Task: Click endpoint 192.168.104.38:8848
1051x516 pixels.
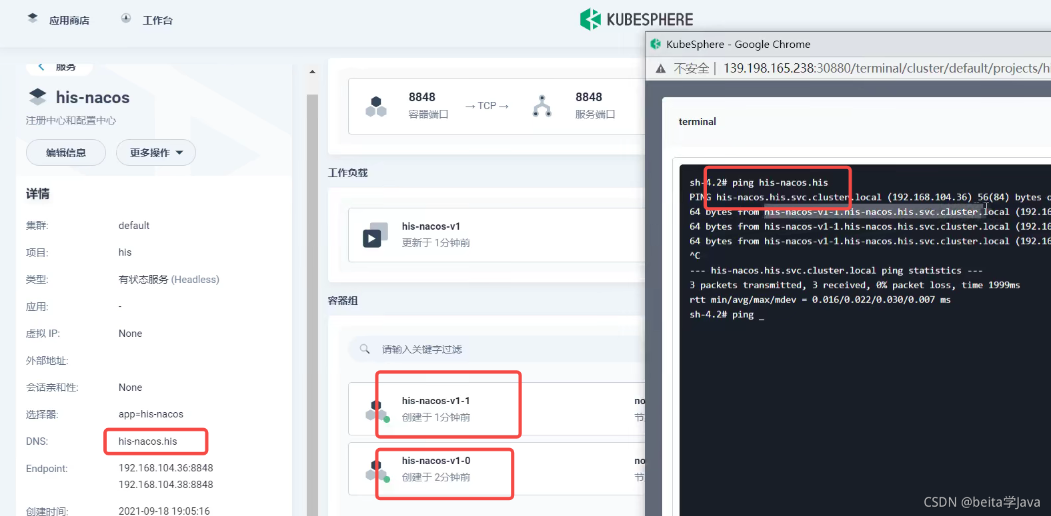Action: (x=166, y=485)
